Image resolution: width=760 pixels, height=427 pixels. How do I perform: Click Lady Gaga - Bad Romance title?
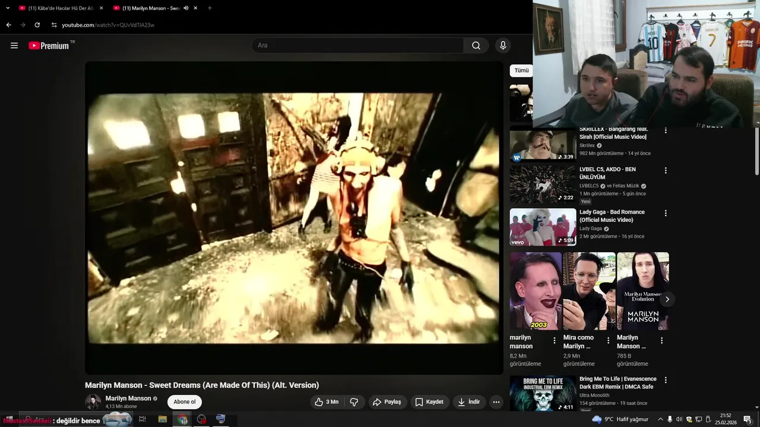coord(612,216)
